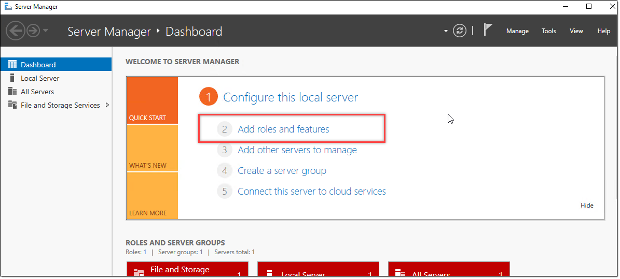Click the Local Server sidebar icon
Screen dimensions: 620x279
point(12,78)
